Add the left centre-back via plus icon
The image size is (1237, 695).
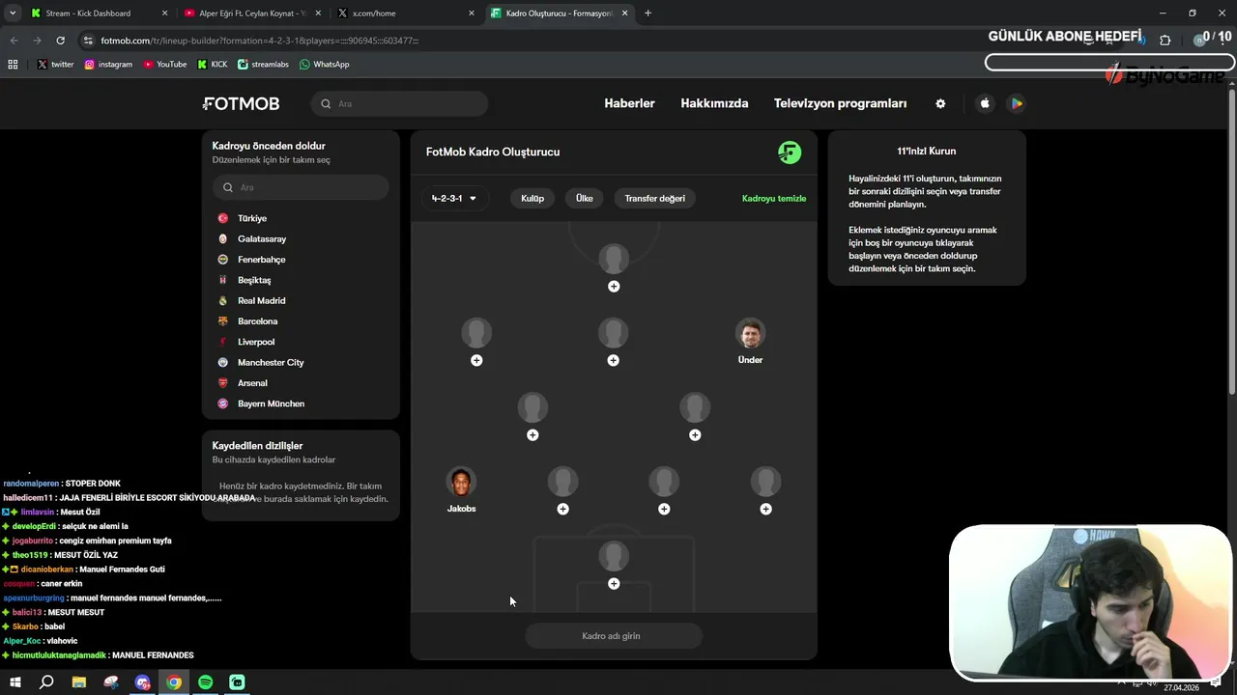[562, 509]
